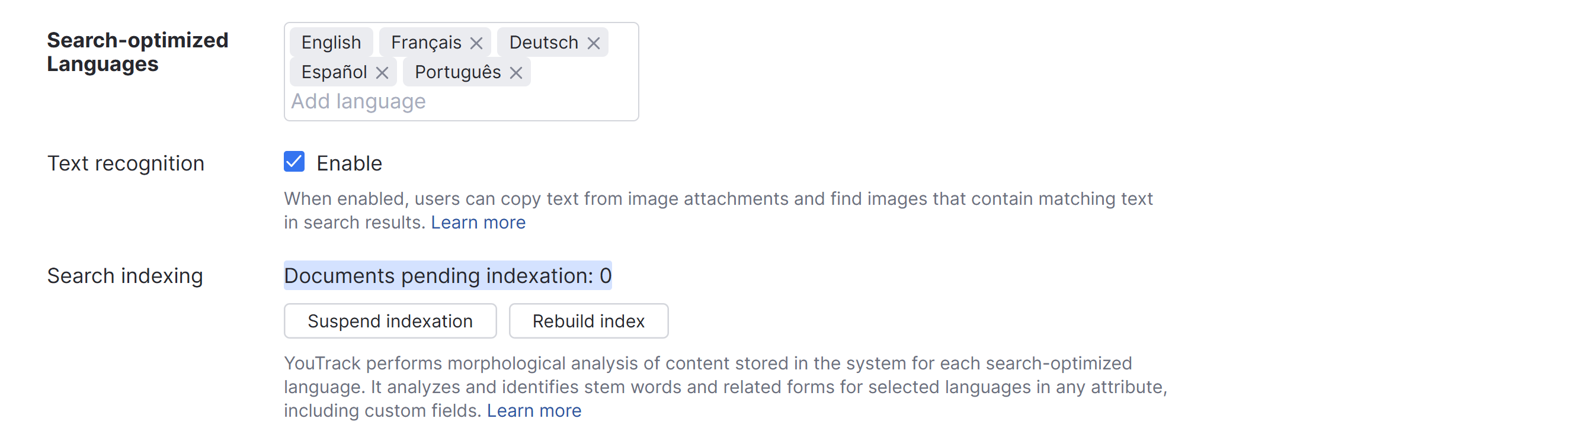Remove the Español language tag
This screenshot has width=1569, height=444.
click(383, 72)
